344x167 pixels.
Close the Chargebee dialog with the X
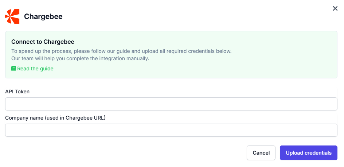click(335, 8)
